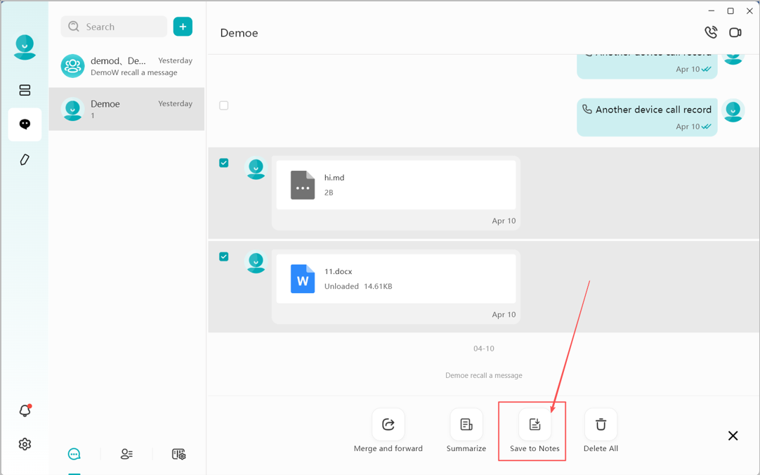The width and height of the screenshot is (760, 475).
Task: Open settings gear icon
Action: tap(25, 444)
